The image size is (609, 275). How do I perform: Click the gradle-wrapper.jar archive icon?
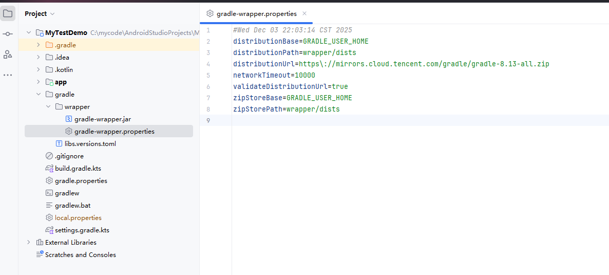pos(69,119)
